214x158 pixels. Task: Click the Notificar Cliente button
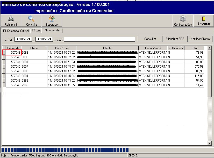(x=200, y=39)
